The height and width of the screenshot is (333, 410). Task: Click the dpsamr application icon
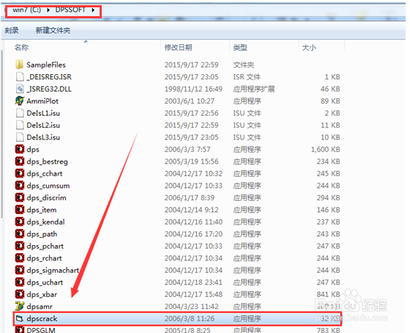click(x=20, y=306)
